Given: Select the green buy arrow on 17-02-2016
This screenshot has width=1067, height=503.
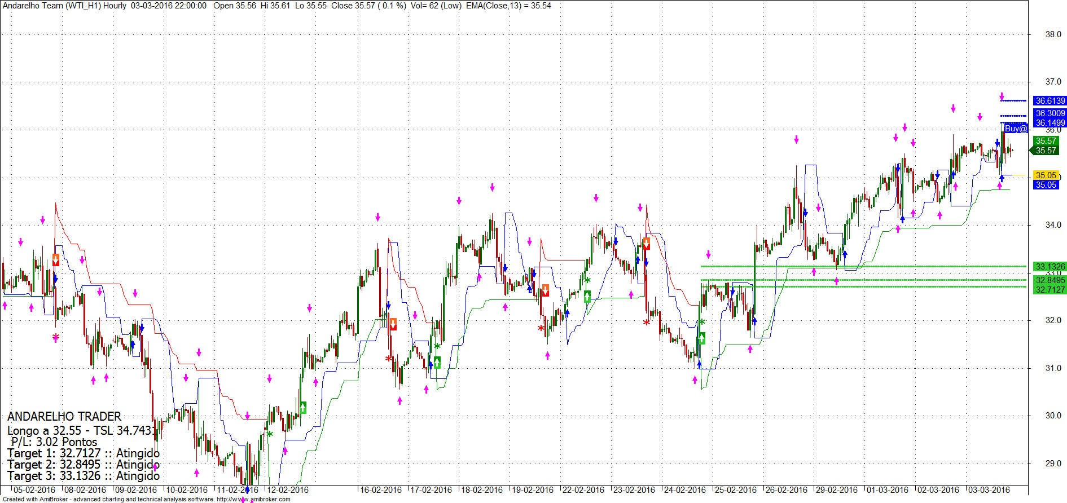Looking at the screenshot, I should pyautogui.click(x=437, y=362).
